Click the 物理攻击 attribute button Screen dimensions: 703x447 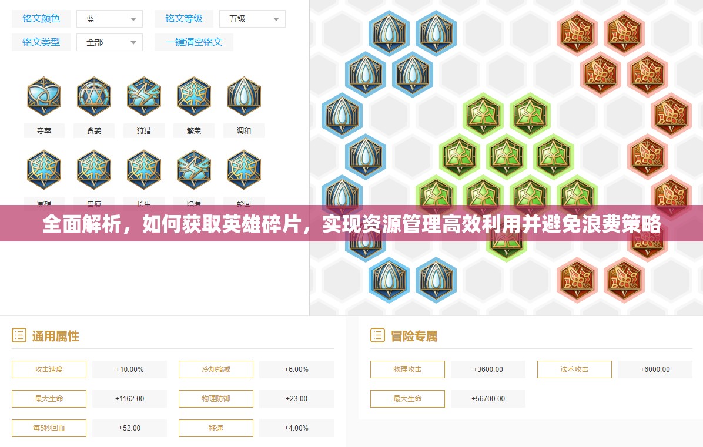pos(407,369)
